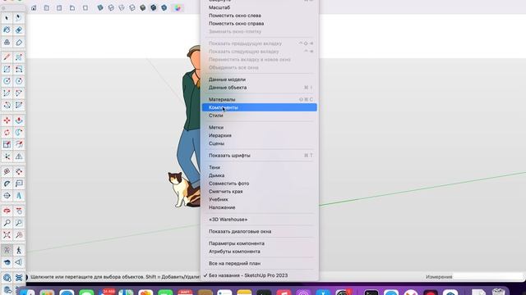Click the Previous view tool
The width and height of the screenshot is (526, 295).
point(19,235)
